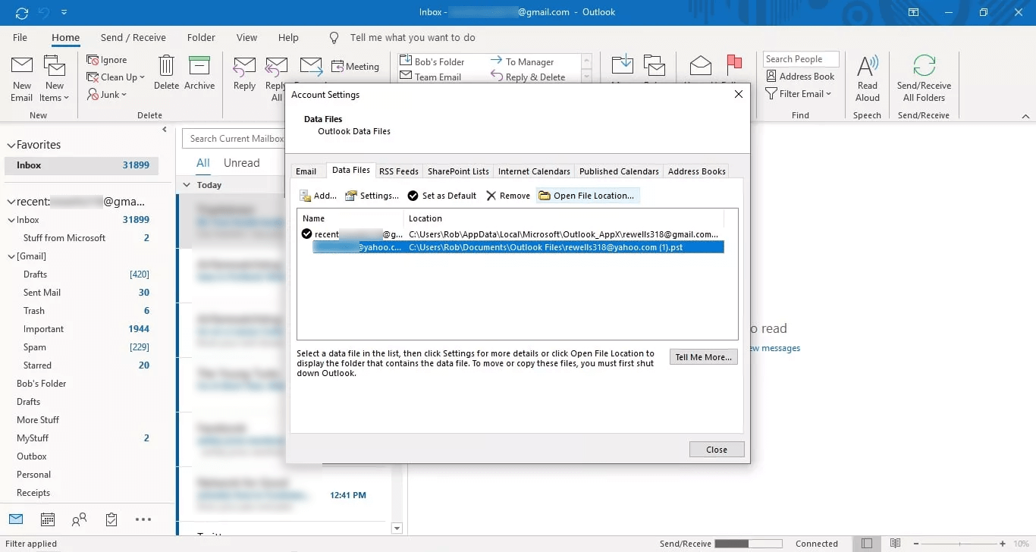Open the Email tab in Account Settings
Image resolution: width=1036 pixels, height=552 pixels.
point(306,171)
